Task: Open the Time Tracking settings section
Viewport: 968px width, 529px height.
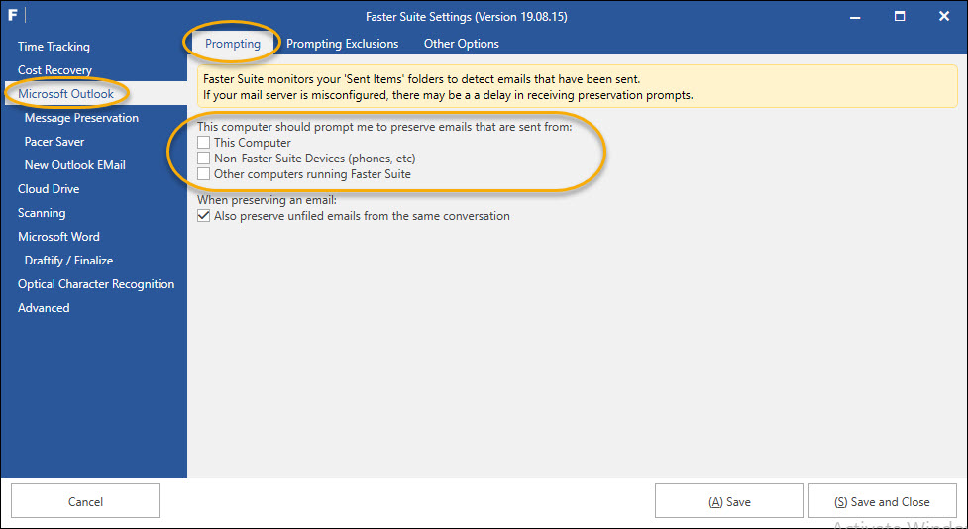Action: [54, 47]
